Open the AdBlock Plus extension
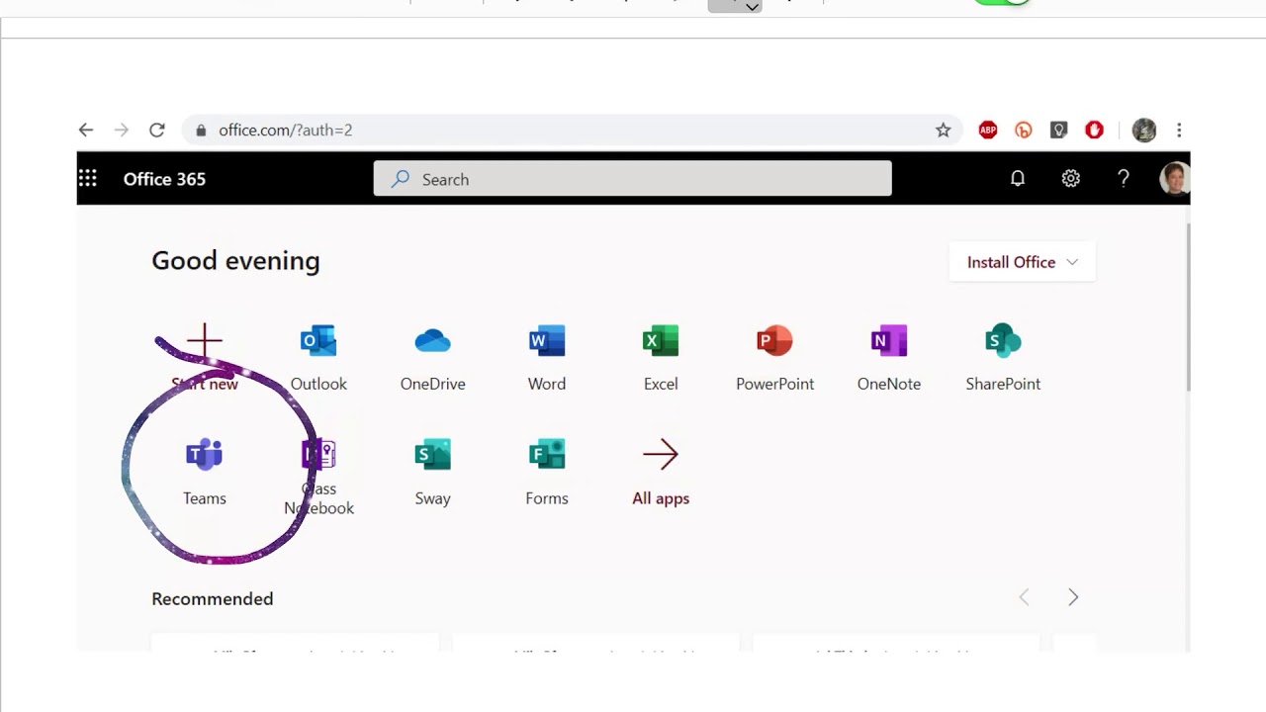Image resolution: width=1266 pixels, height=712 pixels. pyautogui.click(x=987, y=130)
